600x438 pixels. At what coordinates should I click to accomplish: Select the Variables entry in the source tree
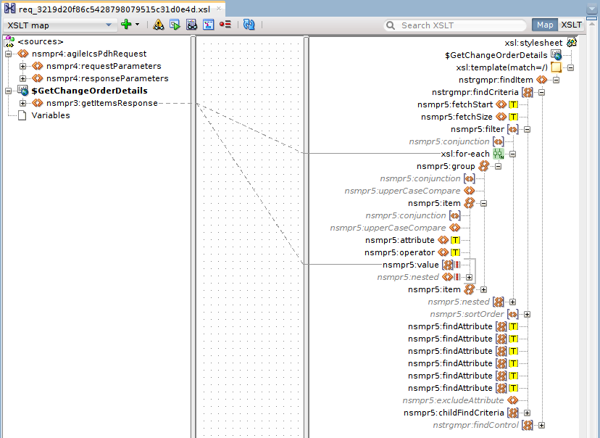tap(49, 115)
